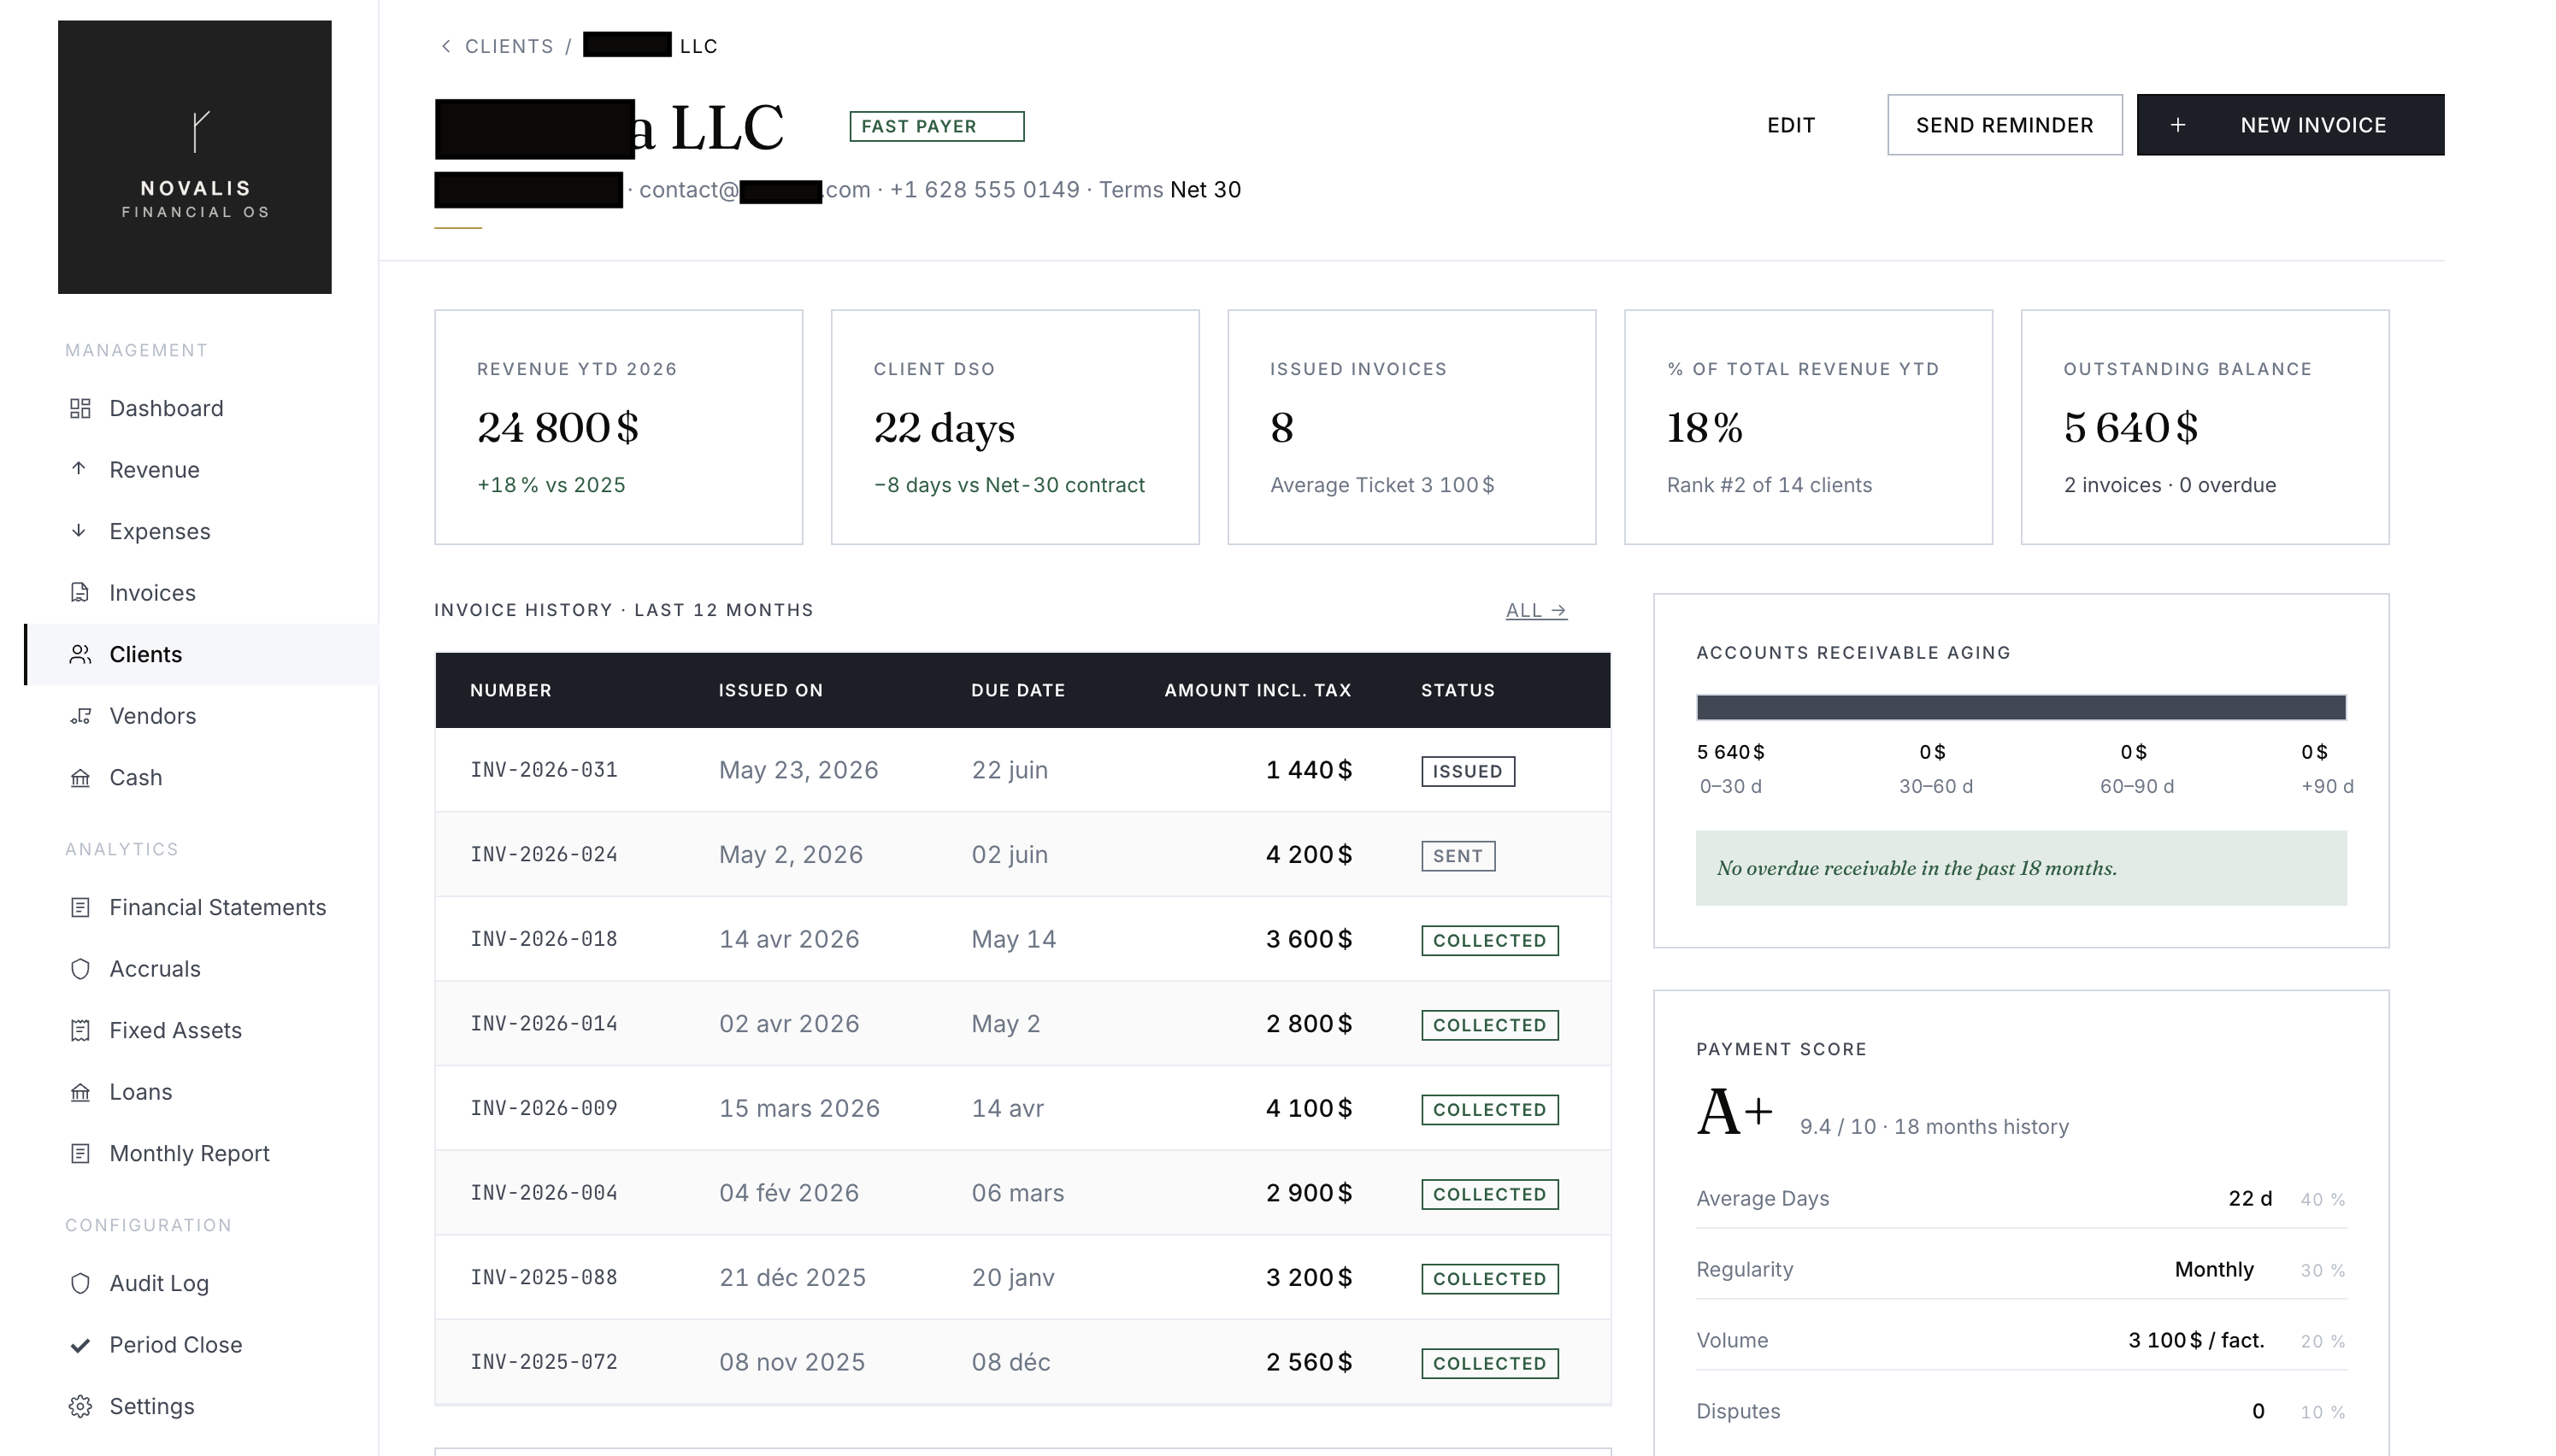Click the Terms Net 30 text

1169,190
